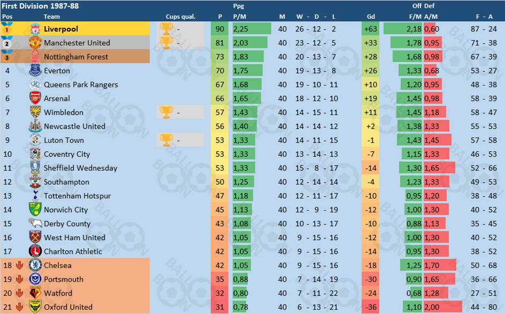
Task: Click the trophy icon in Wimbledon row
Action: 166,112
